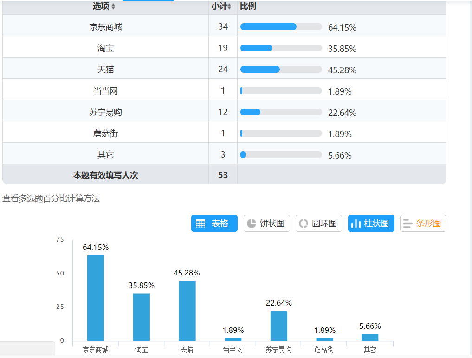Click the 苏宁易购 progress bar in table
The width and height of the screenshot is (472, 358).
pyautogui.click(x=281, y=112)
